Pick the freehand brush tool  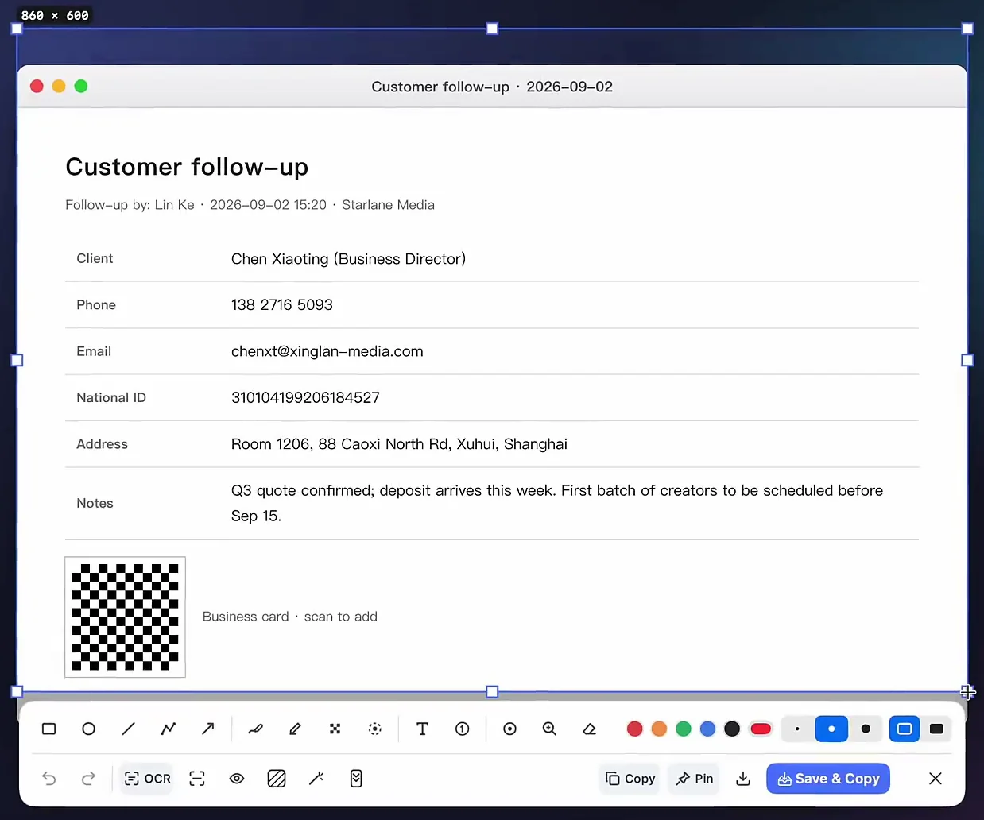tap(255, 729)
